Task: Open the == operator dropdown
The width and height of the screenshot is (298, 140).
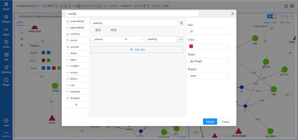Action: (134, 39)
